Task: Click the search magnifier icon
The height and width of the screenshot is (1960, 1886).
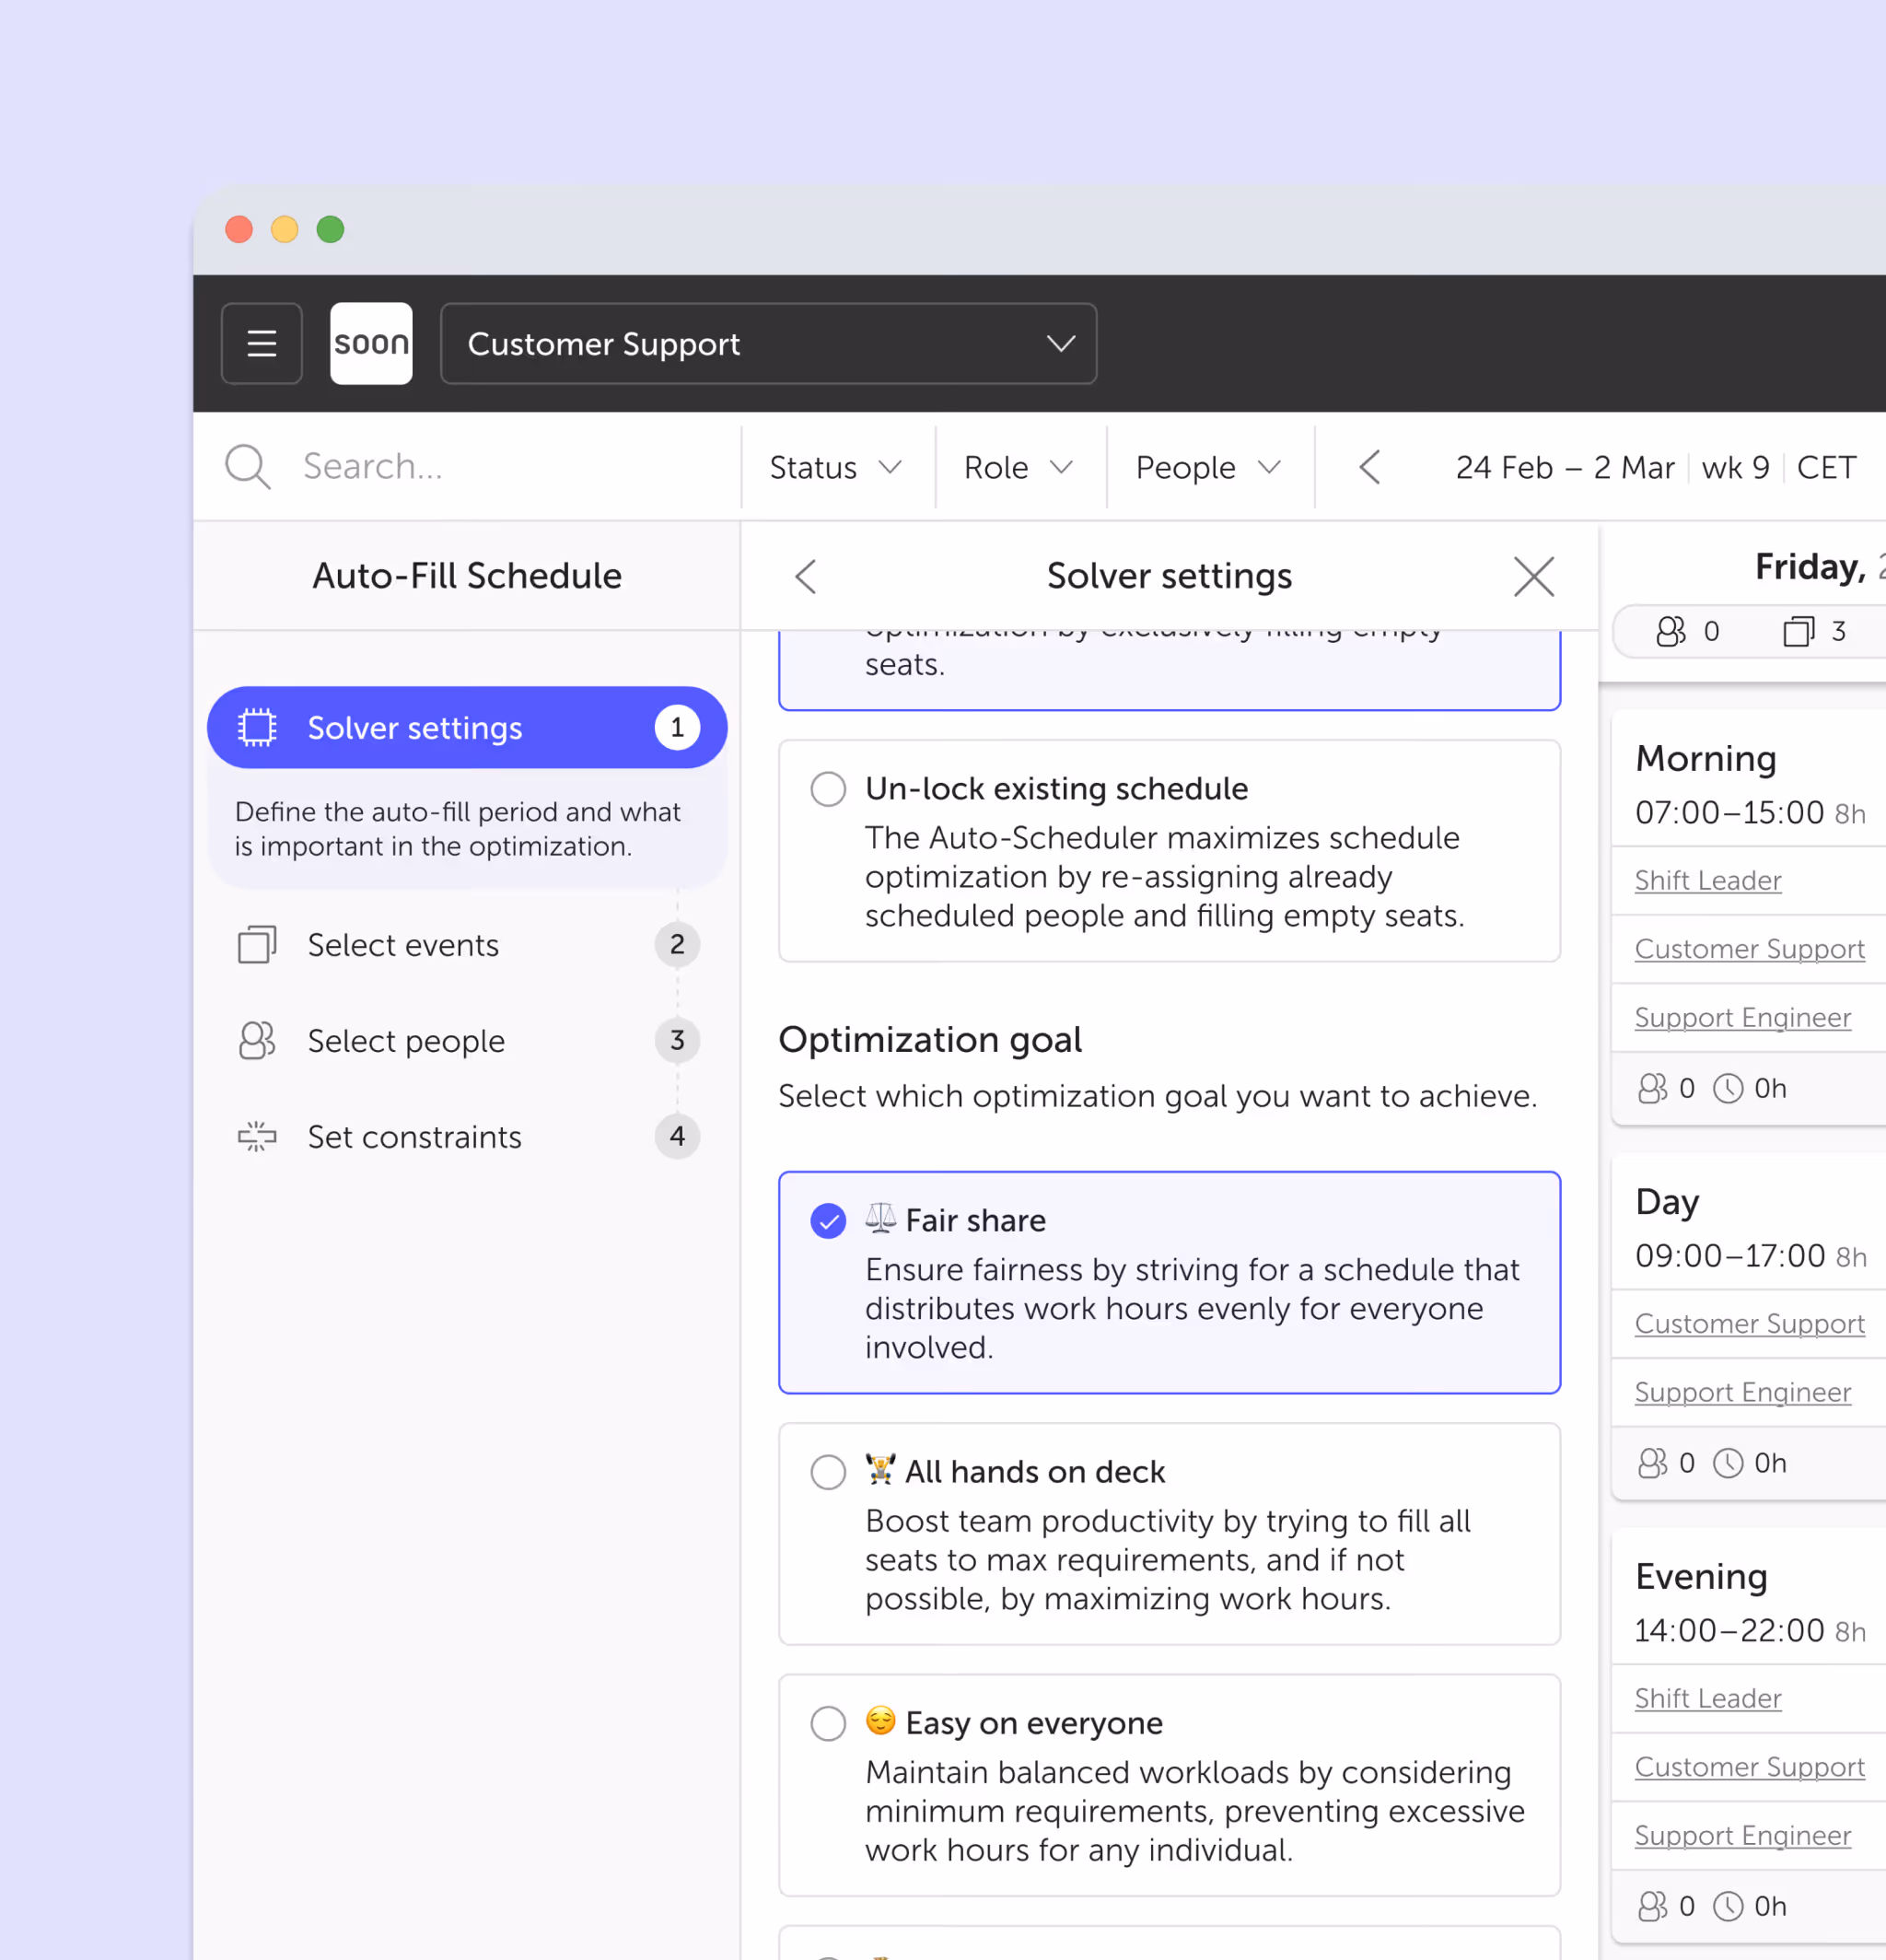Action: (247, 466)
